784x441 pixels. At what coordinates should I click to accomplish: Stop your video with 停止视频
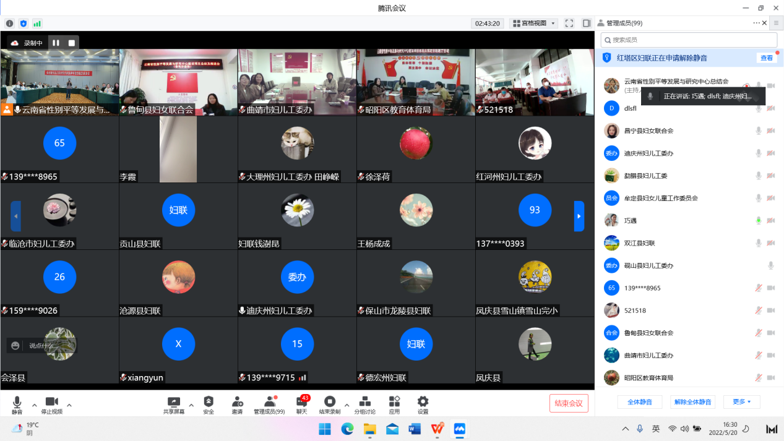tap(52, 405)
